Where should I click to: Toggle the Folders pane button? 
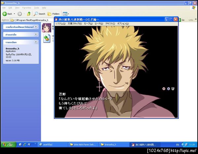[53, 14]
